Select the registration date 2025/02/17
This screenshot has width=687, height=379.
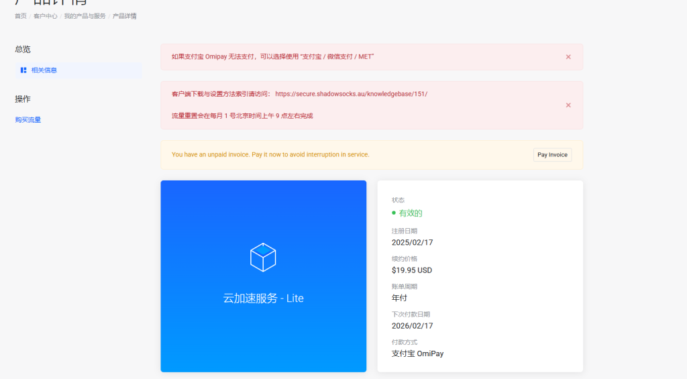pos(413,242)
